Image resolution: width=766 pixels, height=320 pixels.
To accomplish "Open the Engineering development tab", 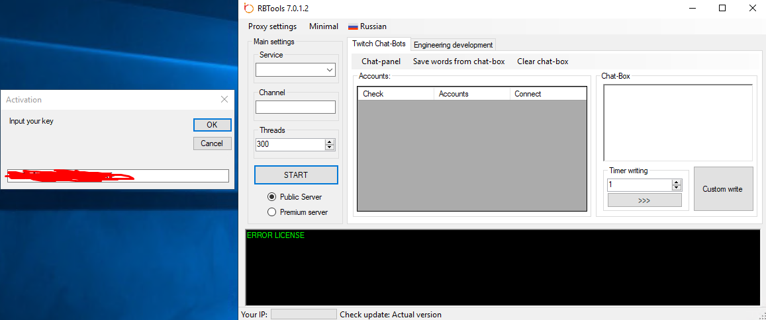I will click(453, 45).
